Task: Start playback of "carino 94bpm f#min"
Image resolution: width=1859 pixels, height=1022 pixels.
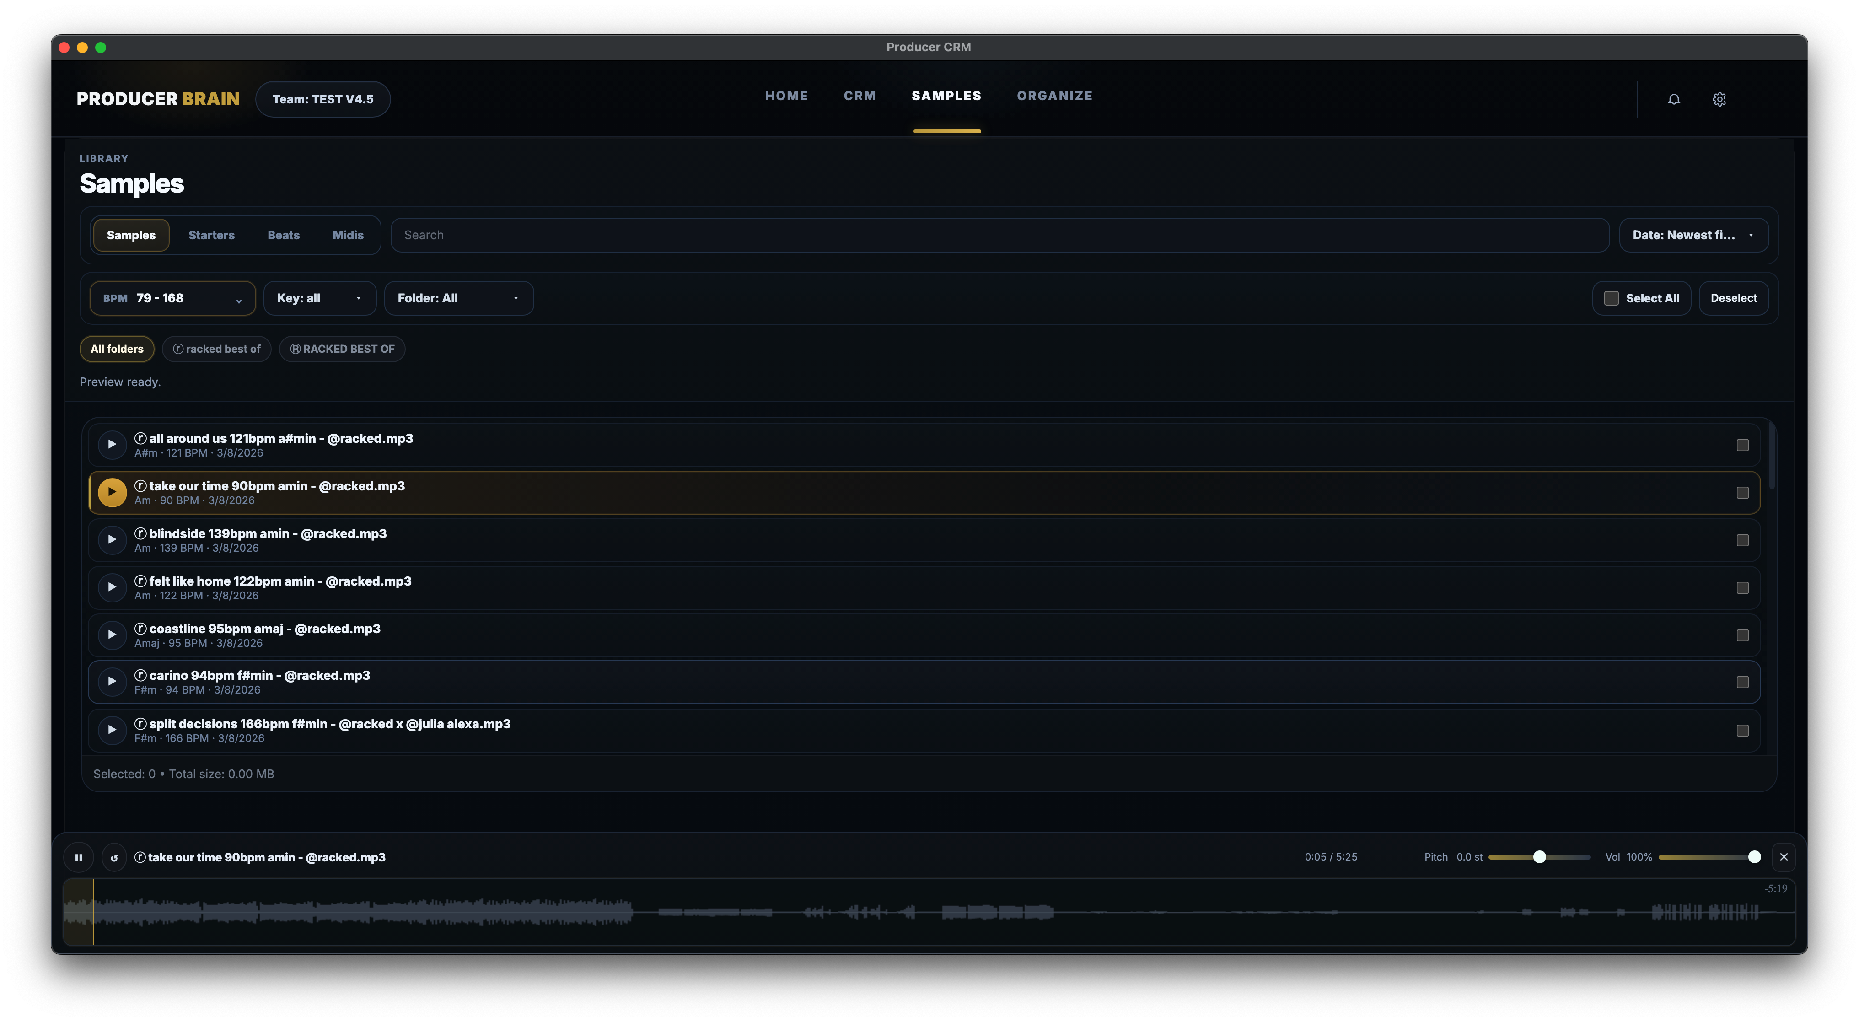Action: [x=112, y=681]
